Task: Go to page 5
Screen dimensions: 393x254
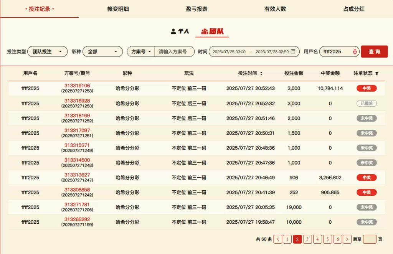Action: 327,239
